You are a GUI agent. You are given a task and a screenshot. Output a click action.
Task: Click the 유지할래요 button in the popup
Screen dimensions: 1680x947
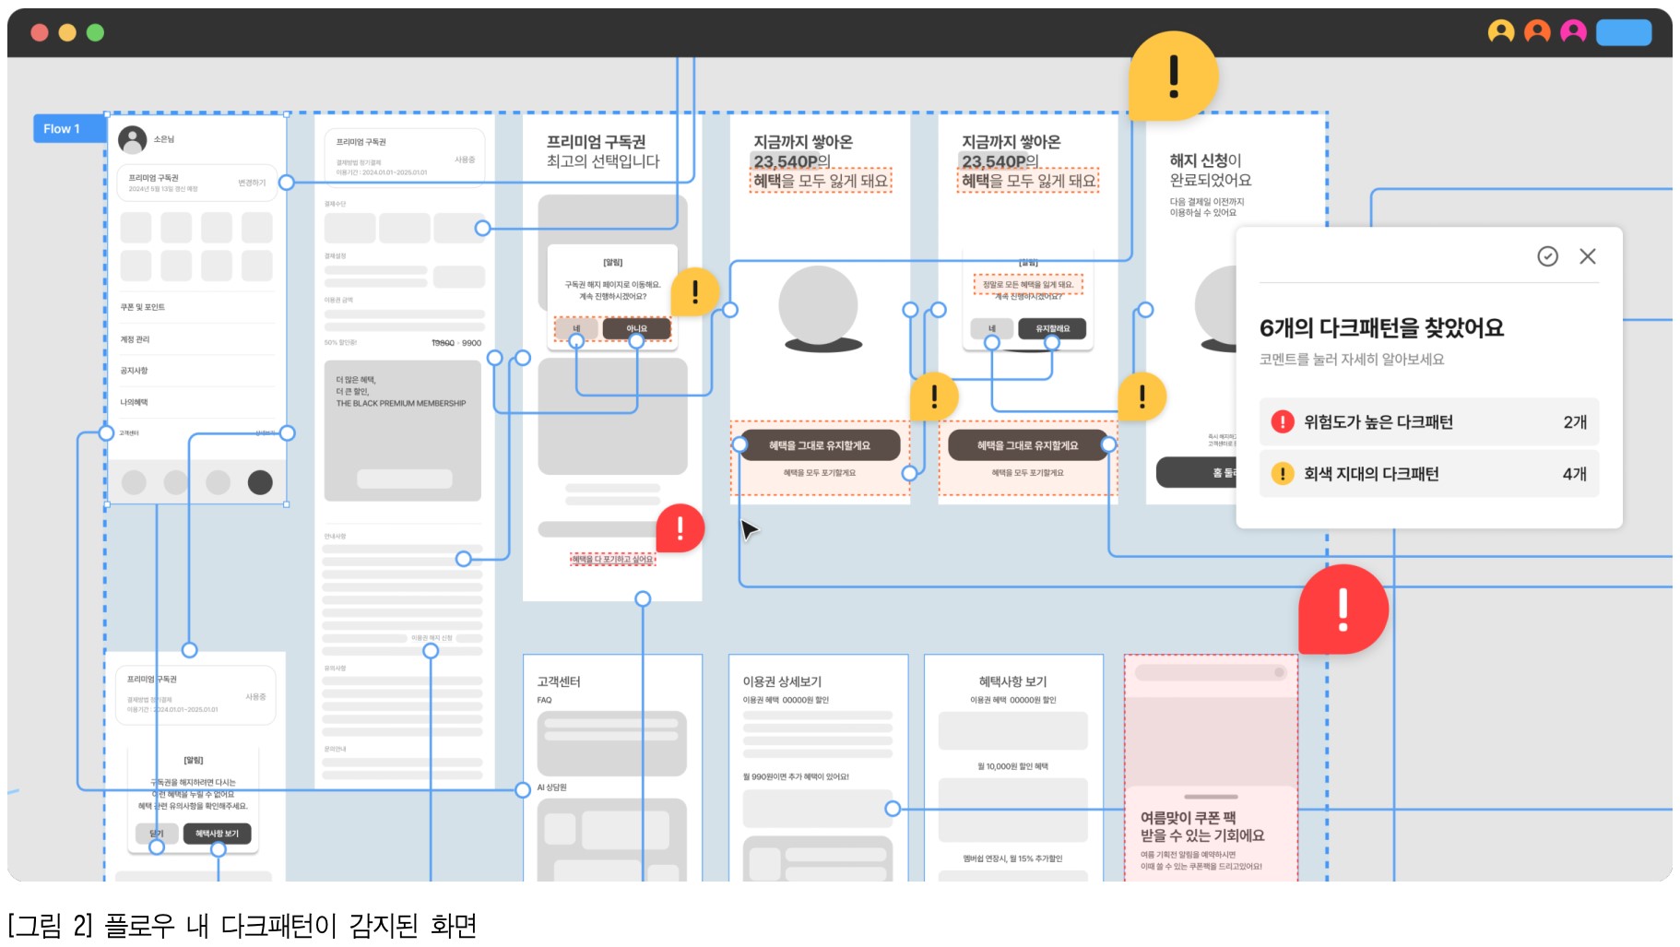point(1052,328)
